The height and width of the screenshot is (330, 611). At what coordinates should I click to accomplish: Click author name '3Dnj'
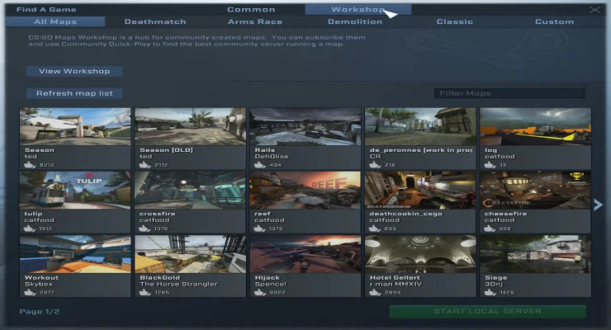(x=494, y=284)
